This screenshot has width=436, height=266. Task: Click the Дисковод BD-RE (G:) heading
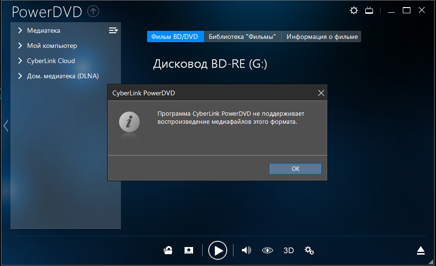click(210, 64)
